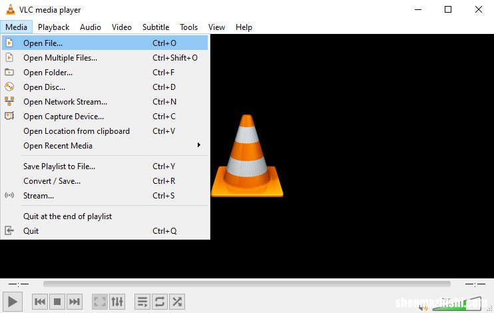This screenshot has width=494, height=313.
Task: Click the Stream broadcast icon
Action: pos(9,195)
